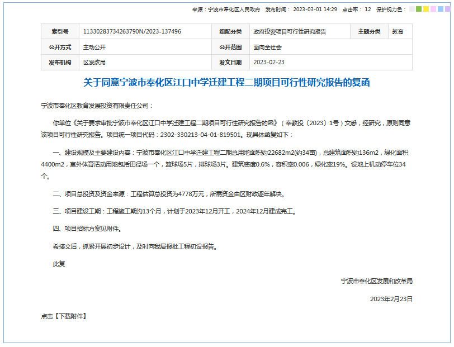Select the light gray eye-protection color swatch

click(x=412, y=9)
